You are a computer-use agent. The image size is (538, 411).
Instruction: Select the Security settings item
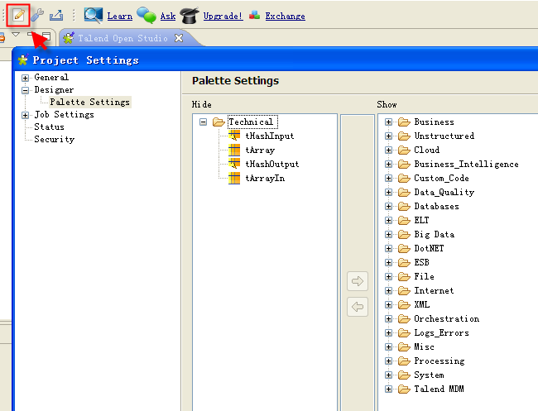click(x=54, y=140)
